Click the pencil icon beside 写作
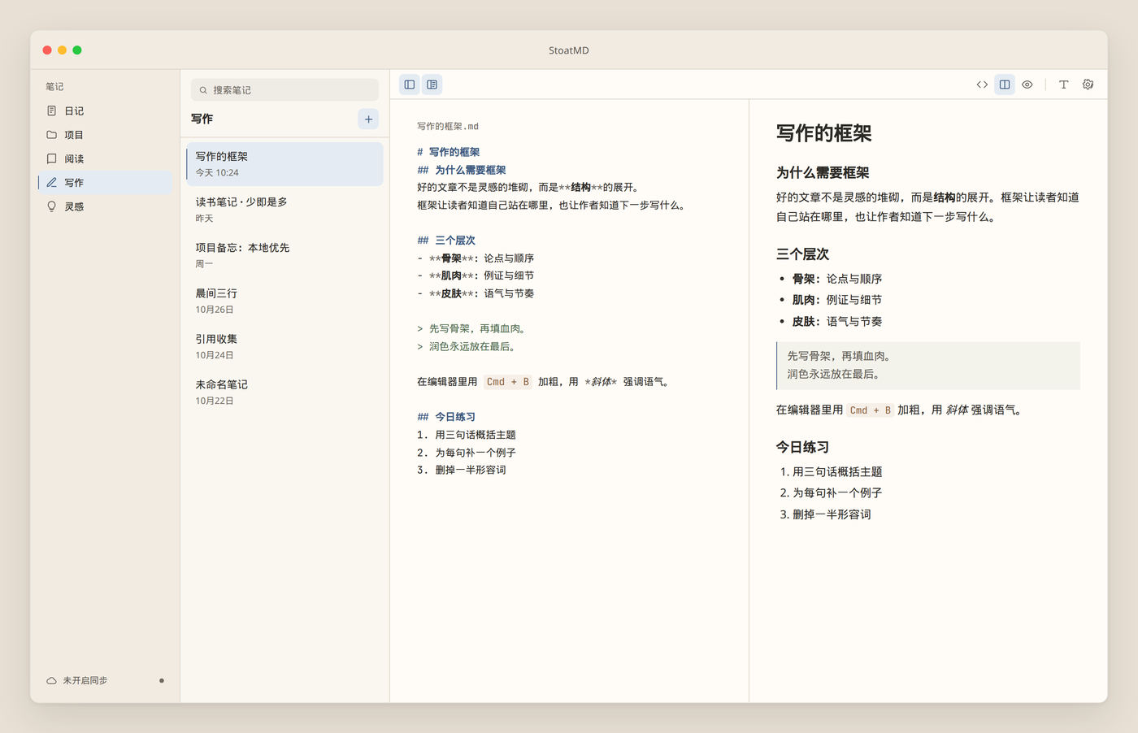This screenshot has width=1138, height=733. 52,183
